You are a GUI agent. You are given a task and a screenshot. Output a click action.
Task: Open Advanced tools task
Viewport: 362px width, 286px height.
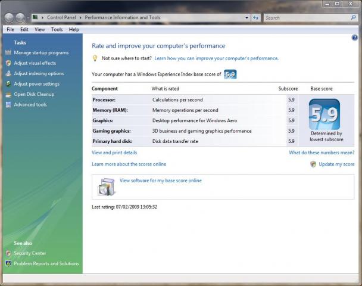[30, 105]
